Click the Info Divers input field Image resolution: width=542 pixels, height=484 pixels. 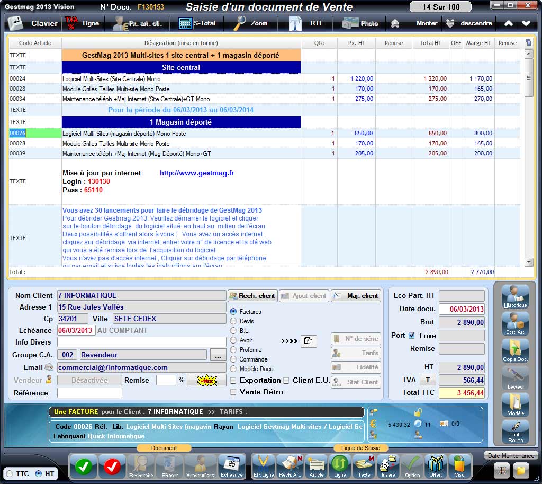(142, 342)
